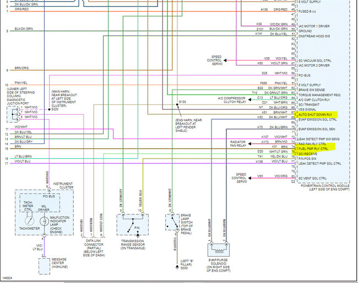
Task: Select circuit code A109 ORG/RED
Action: point(274,9)
